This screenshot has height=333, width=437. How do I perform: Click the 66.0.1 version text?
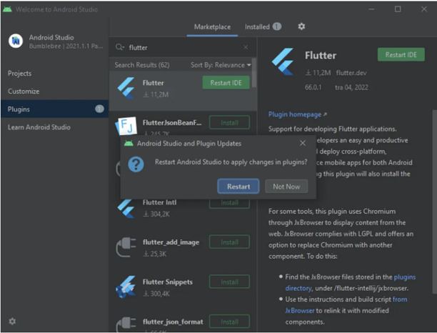pos(313,87)
